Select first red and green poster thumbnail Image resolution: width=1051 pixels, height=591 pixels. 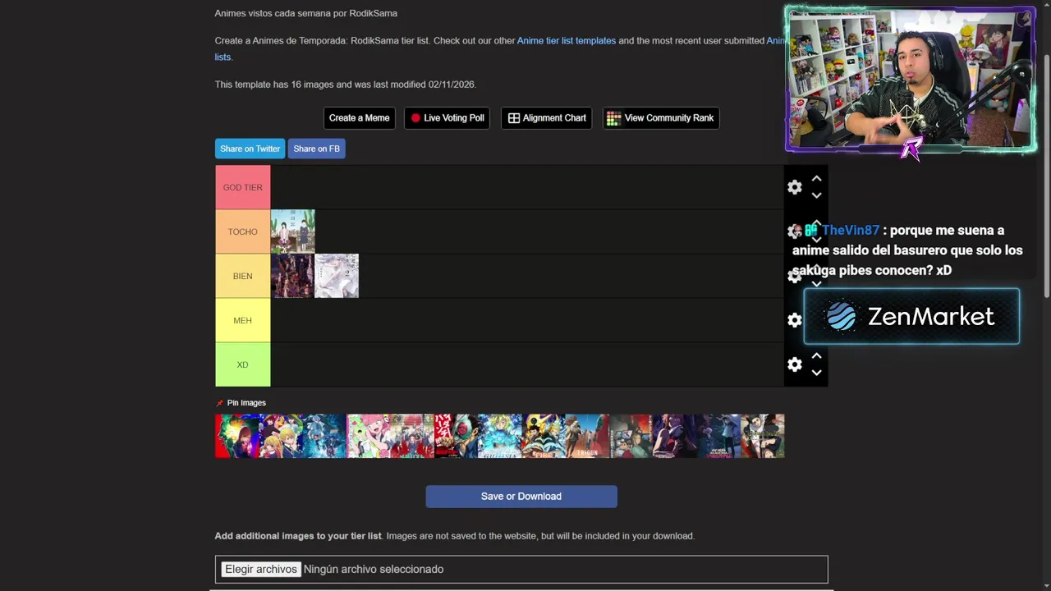(x=236, y=436)
